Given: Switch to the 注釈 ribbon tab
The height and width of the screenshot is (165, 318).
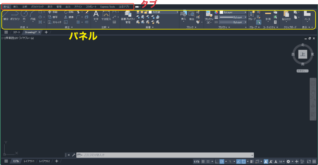Looking at the screenshot, I should click(25, 7).
